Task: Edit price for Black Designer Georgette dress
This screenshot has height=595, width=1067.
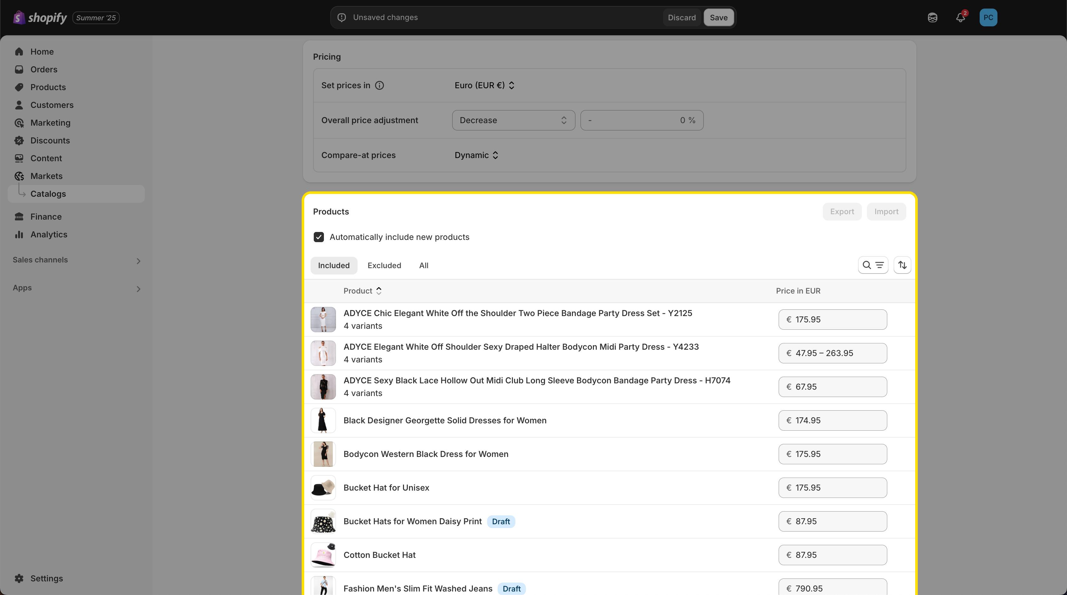Action: click(x=833, y=420)
